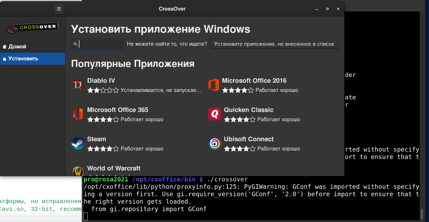Click the 'Не можете найти то, что ищете?' text
The height and width of the screenshot is (222, 429).
[167, 44]
